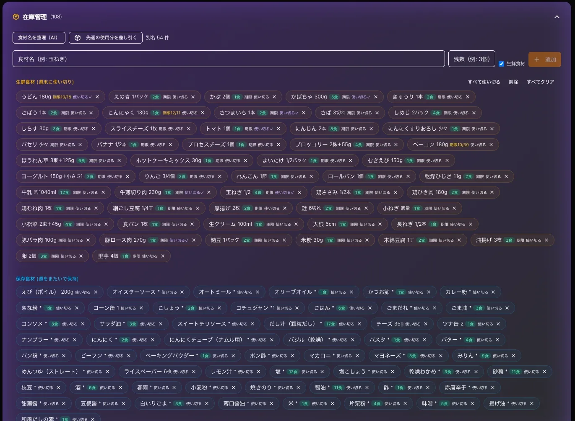Remove 揚げ油 via X icon
Image resolution: width=575 pixels, height=421 pixels.
coord(531,403)
